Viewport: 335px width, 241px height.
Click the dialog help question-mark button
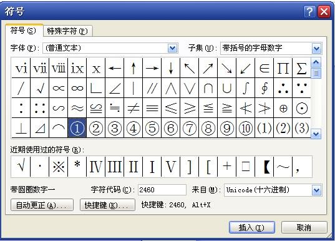click(x=309, y=11)
